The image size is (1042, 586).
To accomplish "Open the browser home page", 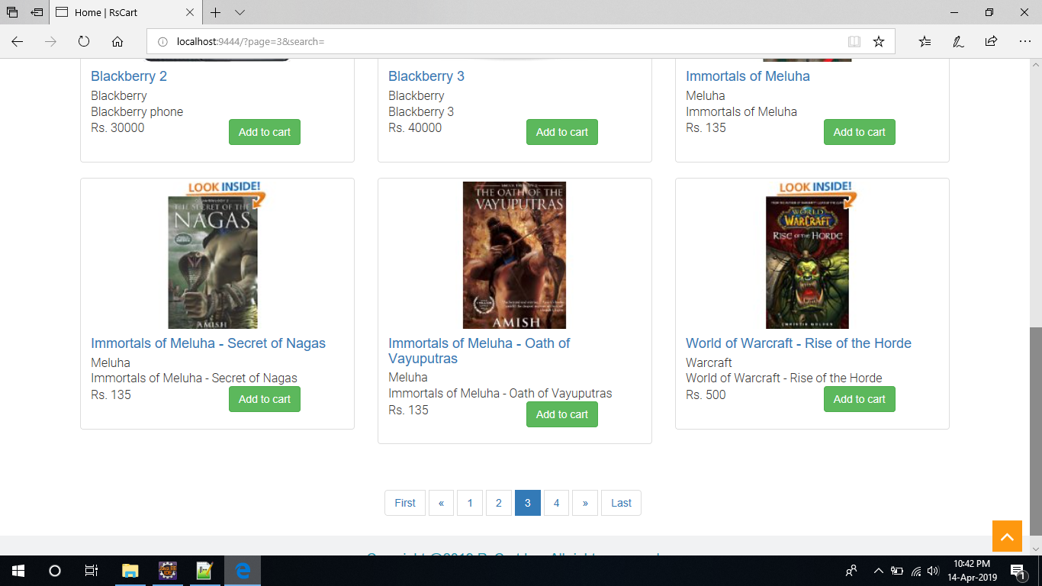I will coord(117,41).
